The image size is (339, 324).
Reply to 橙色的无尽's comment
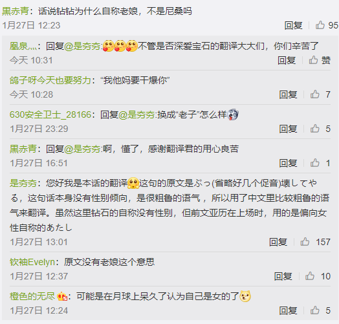tap(288, 310)
